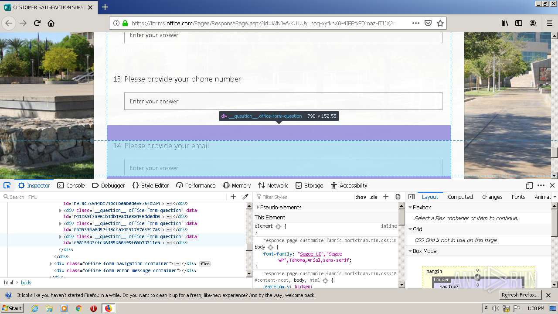Select body in breadcrumb trail
Viewport: 558px width, 314px height.
[26, 283]
